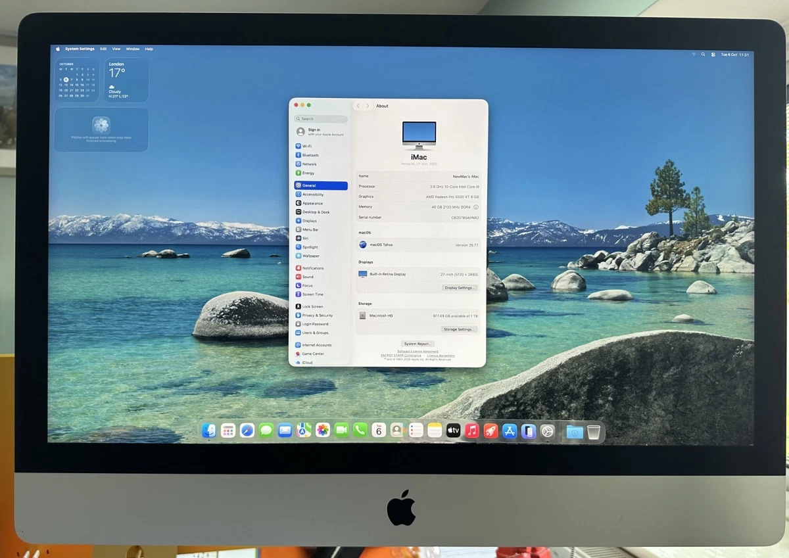This screenshot has height=558, width=789.
Task: Open Control Centre in menu bar
Action: [x=713, y=55]
